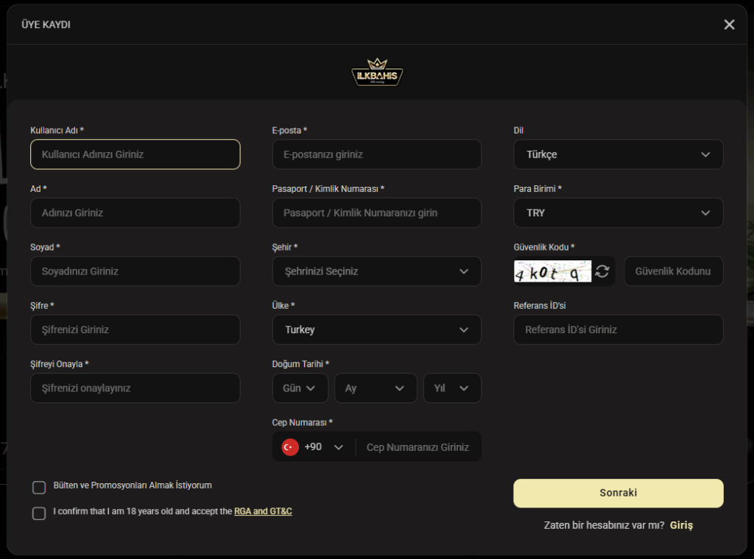The image size is (754, 559).
Task: Close the Üye Kaydı registration dialog
Action: pyautogui.click(x=729, y=24)
